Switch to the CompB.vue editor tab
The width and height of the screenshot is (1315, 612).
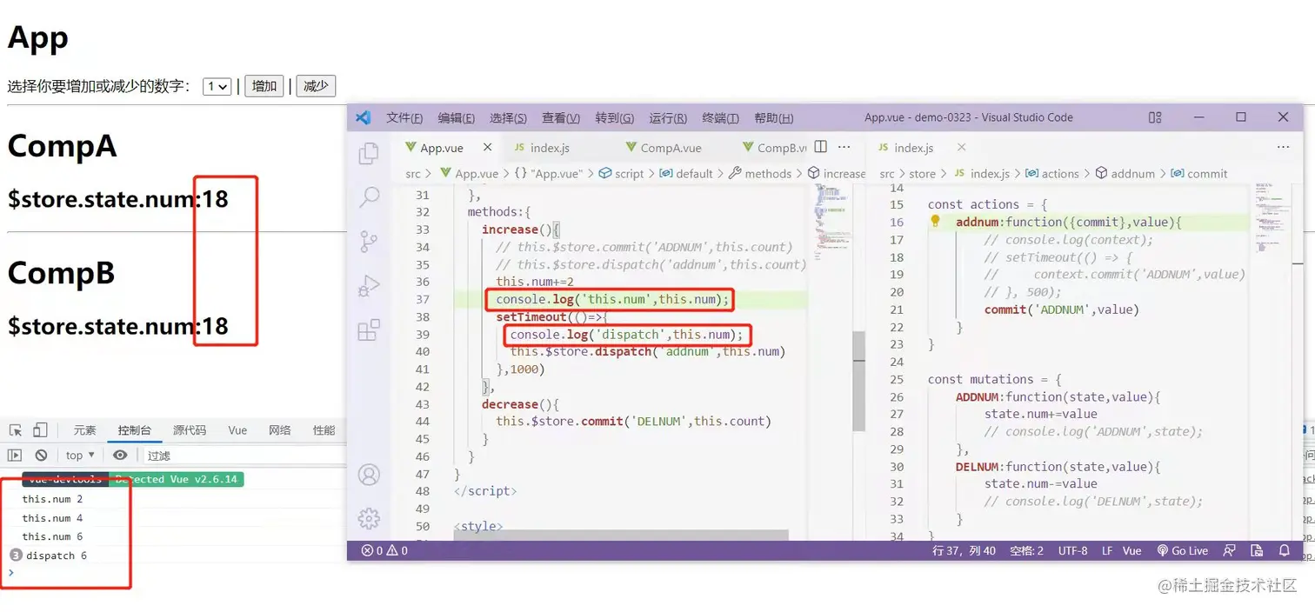(x=772, y=147)
